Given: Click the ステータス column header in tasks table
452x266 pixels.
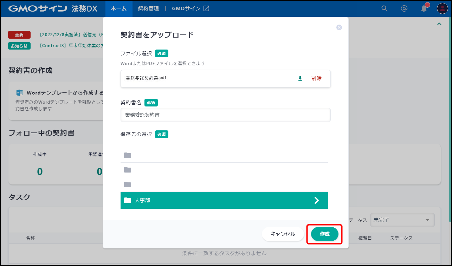Looking at the screenshot, I should (x=401, y=238).
